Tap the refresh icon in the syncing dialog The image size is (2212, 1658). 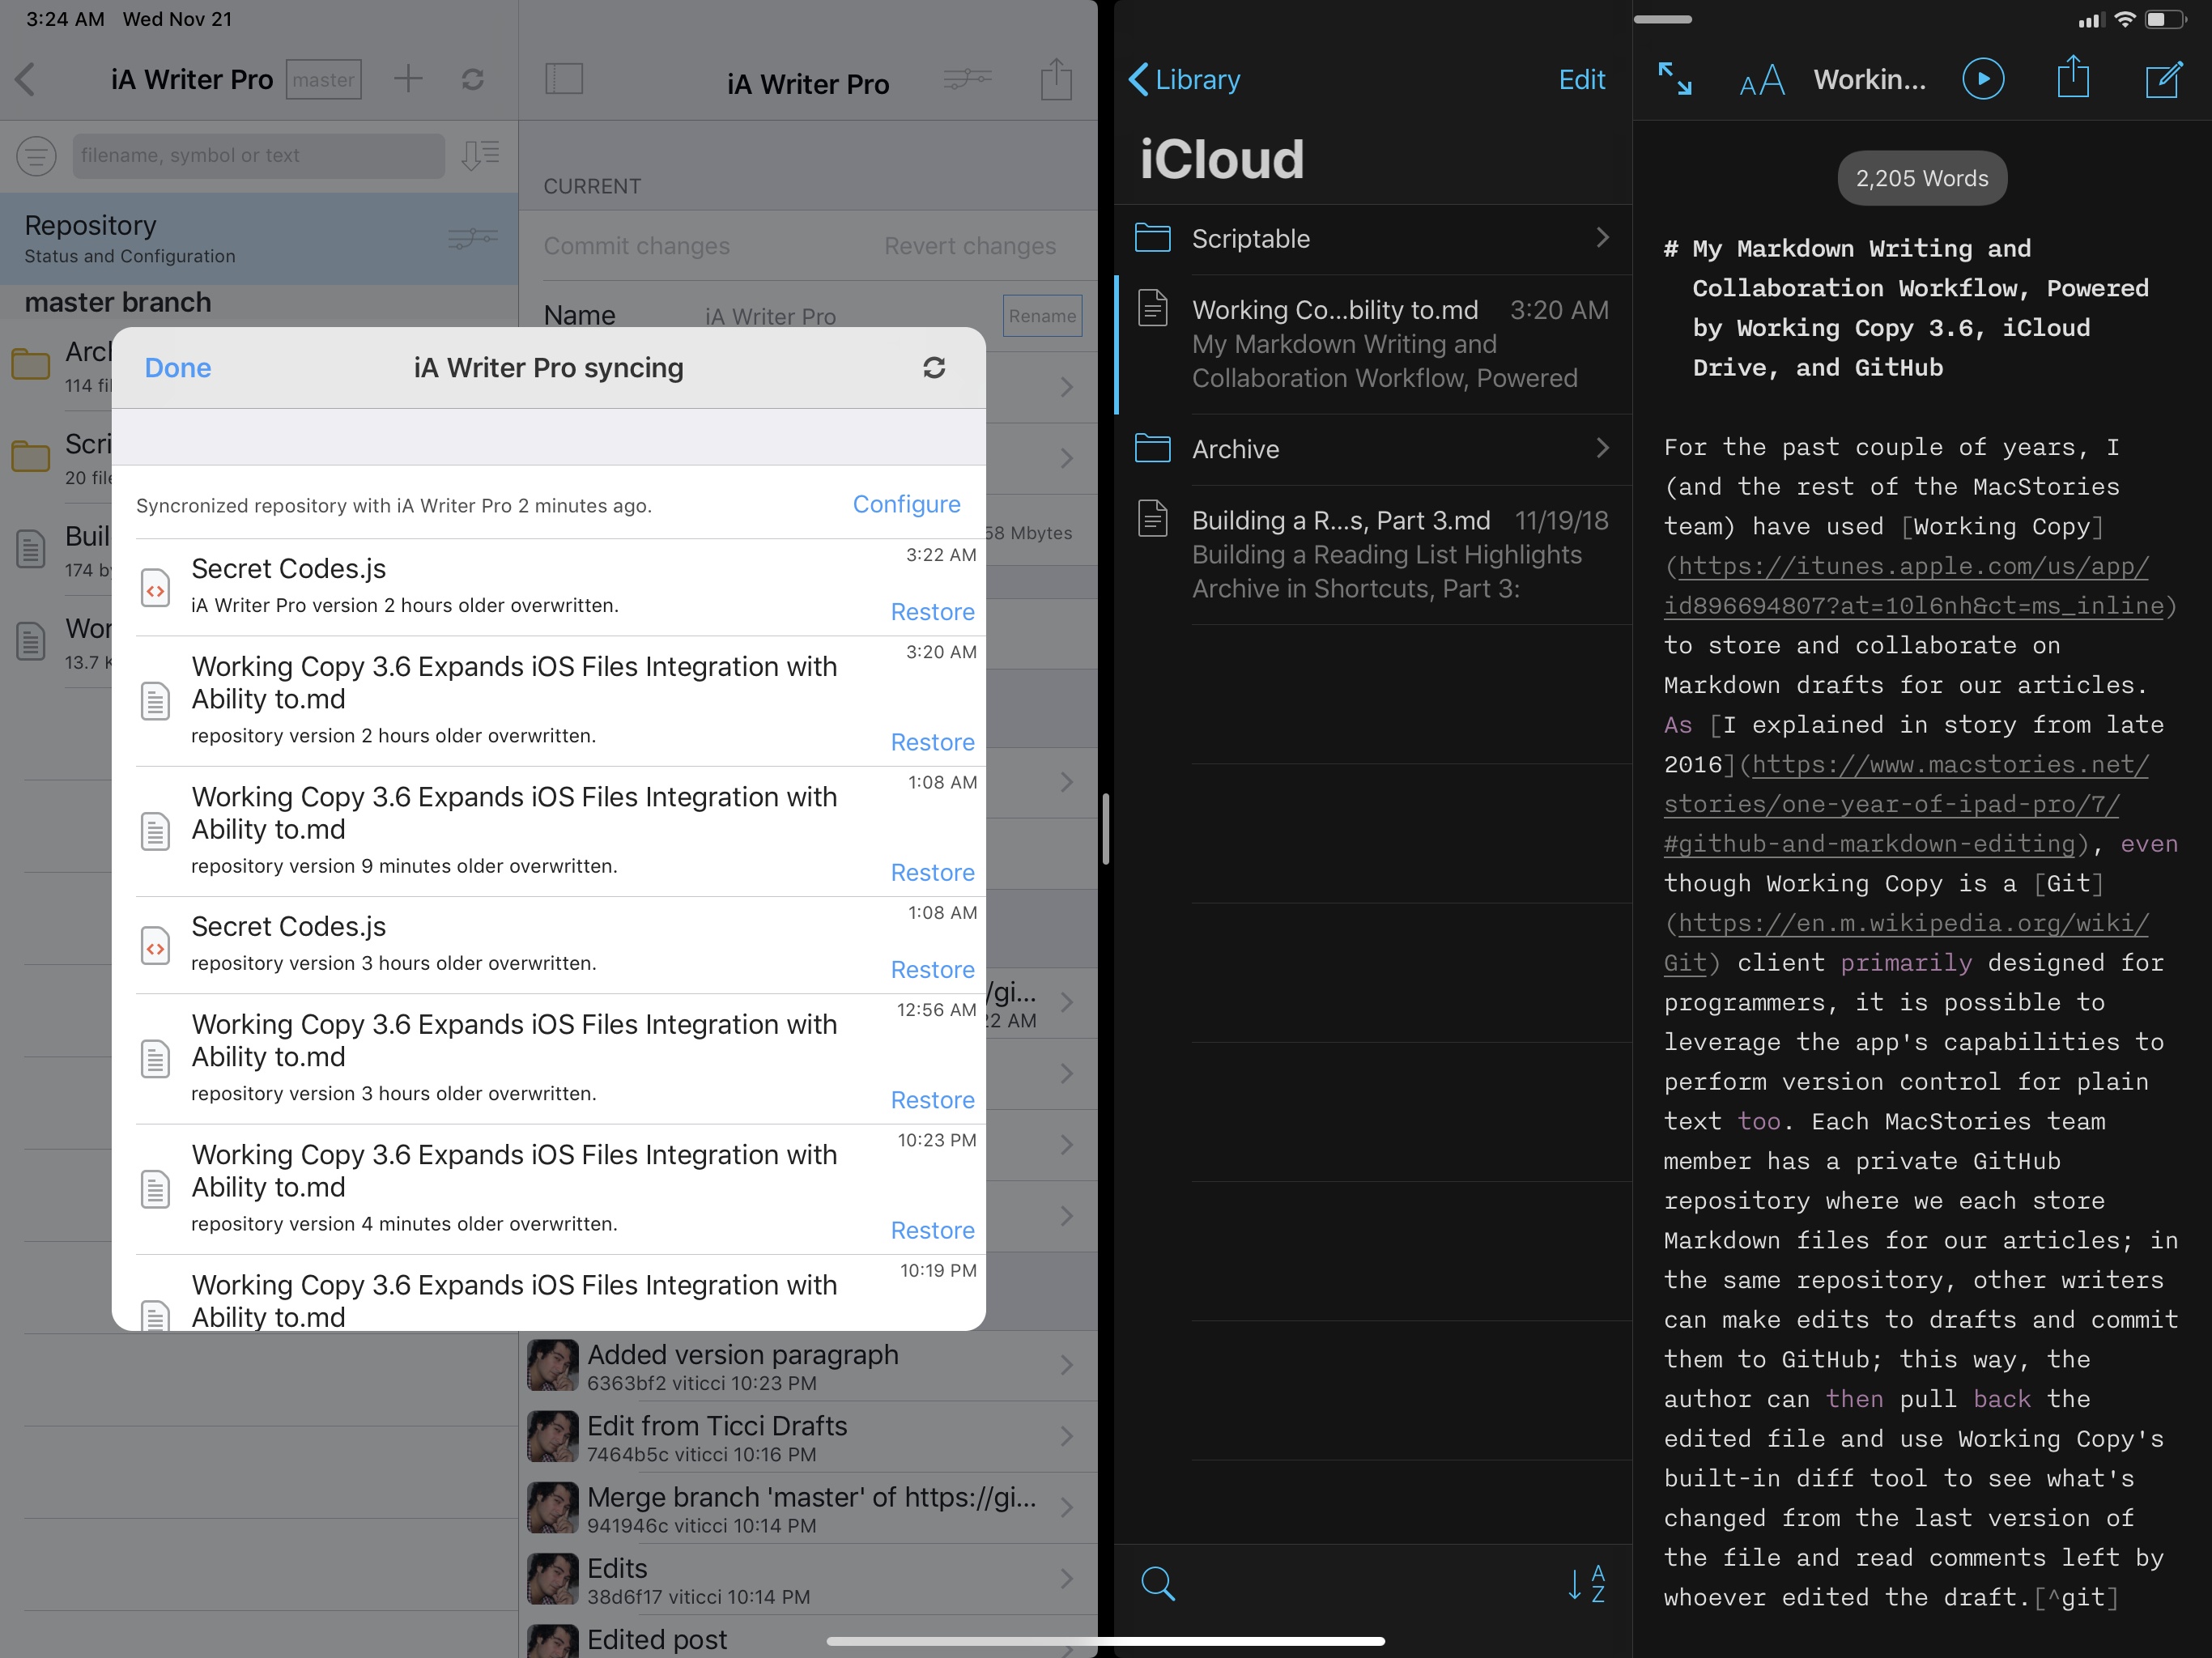[933, 368]
